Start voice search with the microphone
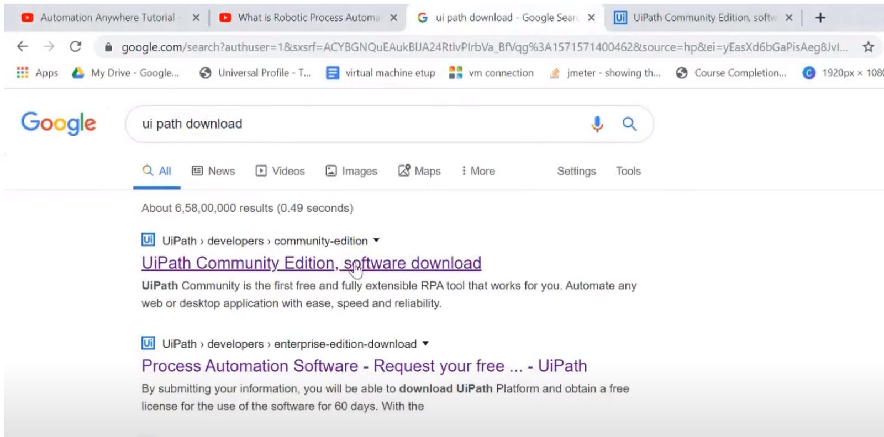The height and width of the screenshot is (437, 884). click(597, 124)
